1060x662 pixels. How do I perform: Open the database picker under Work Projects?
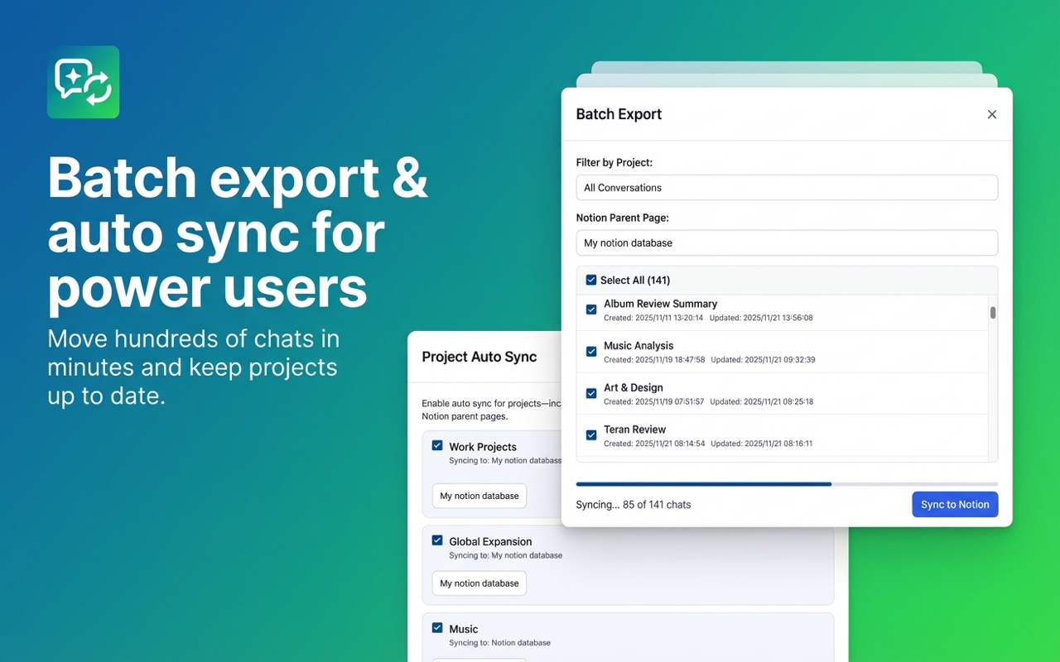[x=479, y=496]
